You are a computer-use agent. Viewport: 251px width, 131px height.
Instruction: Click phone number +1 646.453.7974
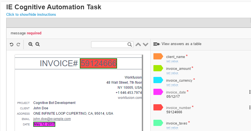click(129, 93)
